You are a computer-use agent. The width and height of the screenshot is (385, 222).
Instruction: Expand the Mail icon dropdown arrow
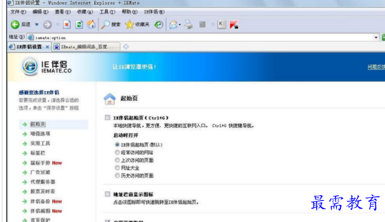coord(180,24)
